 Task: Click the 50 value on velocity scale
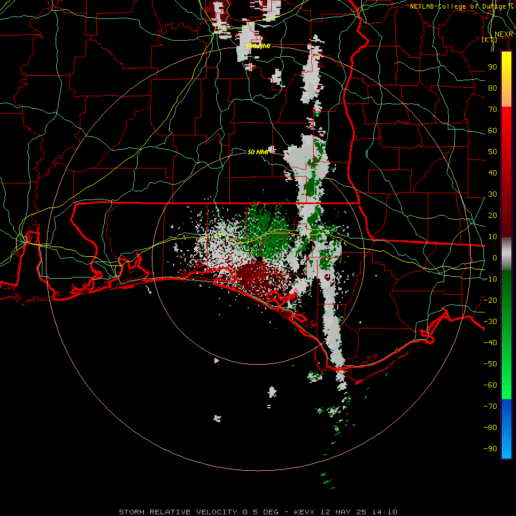click(x=492, y=152)
